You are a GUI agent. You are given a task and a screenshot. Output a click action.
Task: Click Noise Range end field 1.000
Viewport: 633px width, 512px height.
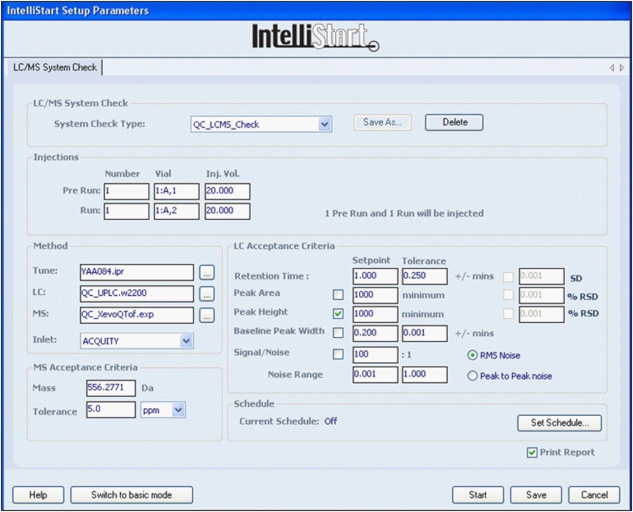click(x=425, y=374)
